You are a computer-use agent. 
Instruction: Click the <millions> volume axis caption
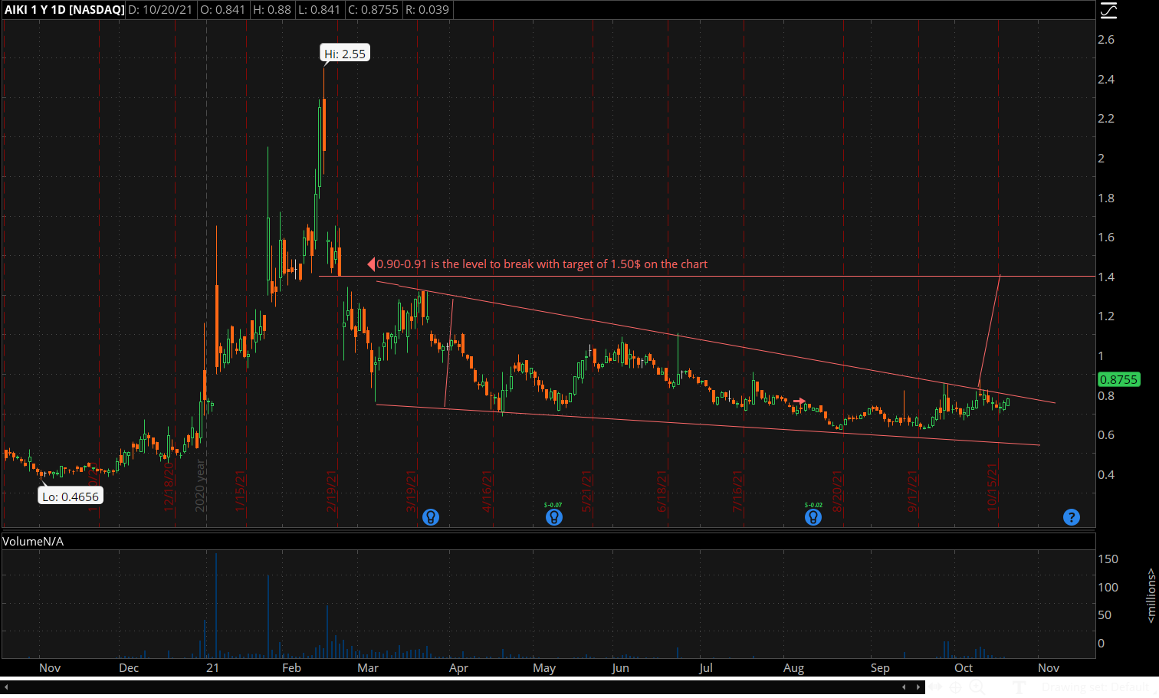1151,595
